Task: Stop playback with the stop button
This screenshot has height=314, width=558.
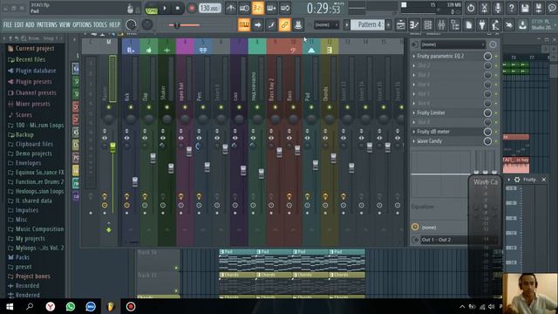Action: tap(178, 8)
